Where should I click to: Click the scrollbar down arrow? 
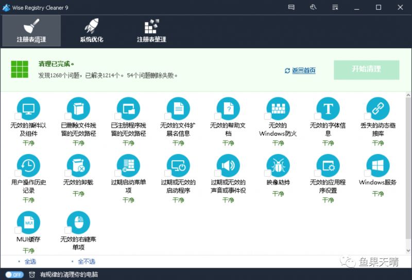(408, 251)
